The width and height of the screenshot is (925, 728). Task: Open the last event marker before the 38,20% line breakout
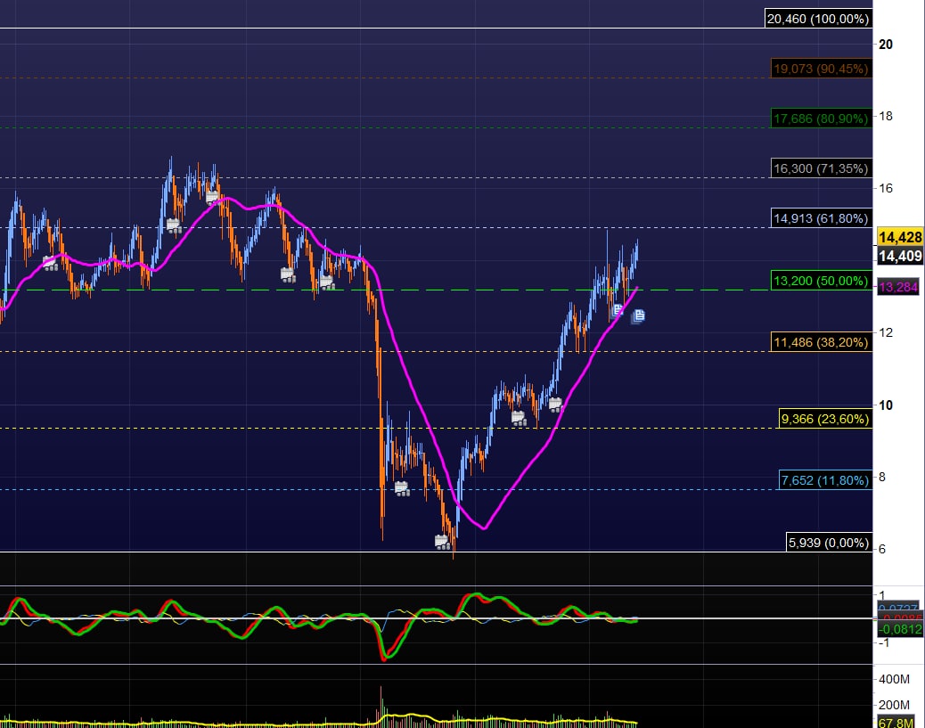point(555,404)
